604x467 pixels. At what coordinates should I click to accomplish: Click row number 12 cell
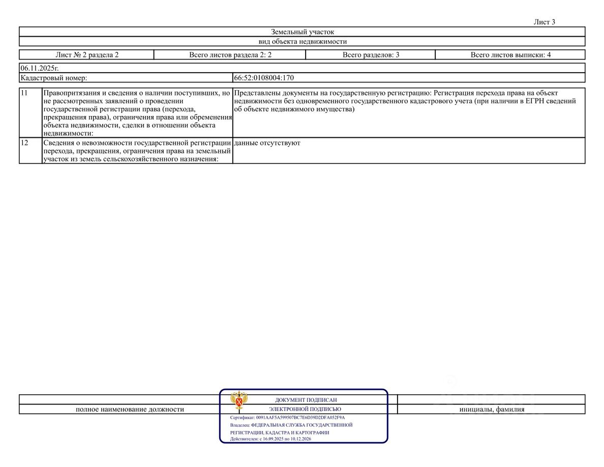coord(31,151)
